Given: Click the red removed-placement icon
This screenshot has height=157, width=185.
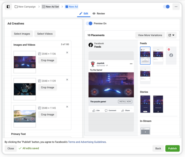Looking at the screenshot, I should [169, 49].
